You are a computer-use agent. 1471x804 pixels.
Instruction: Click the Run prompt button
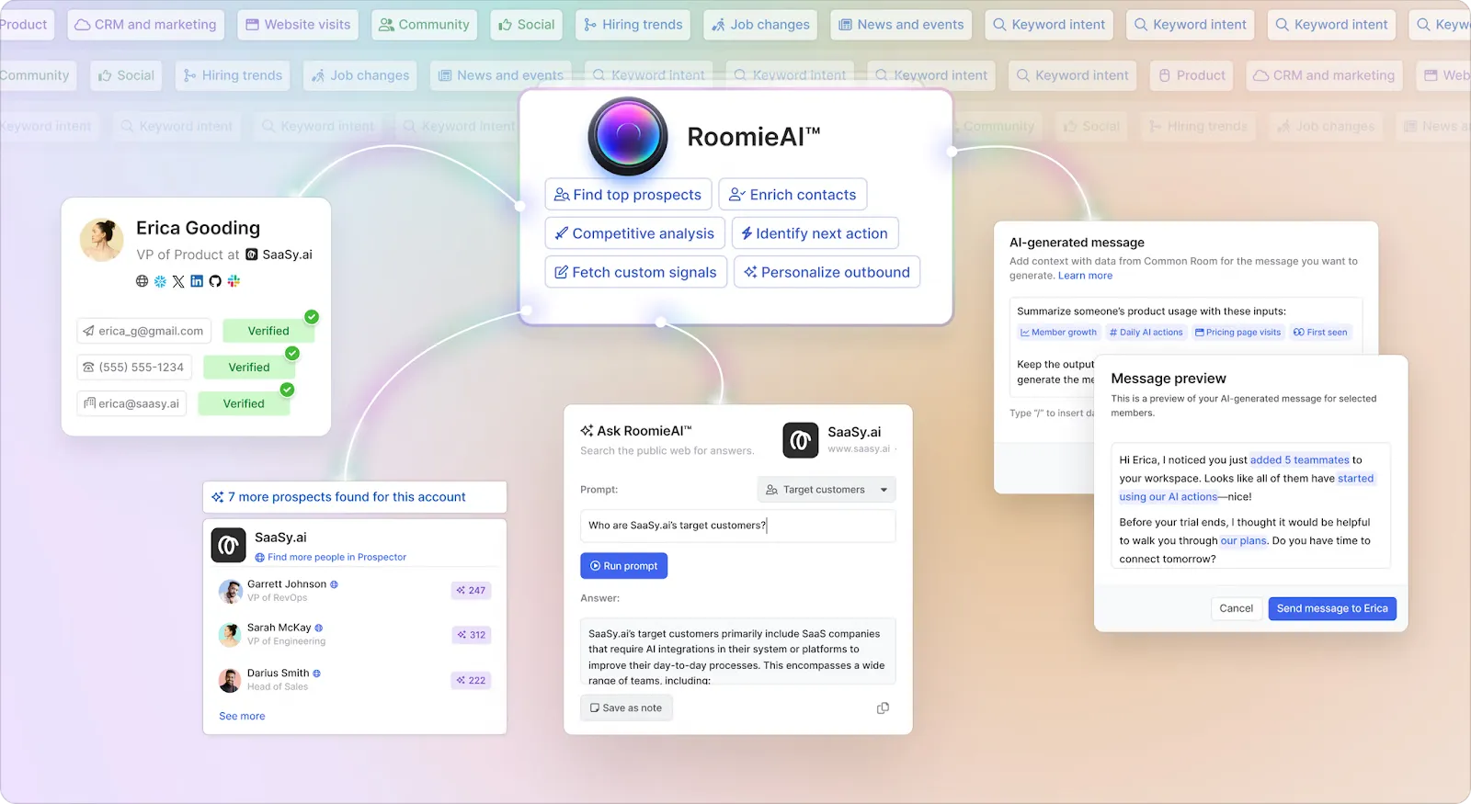[623, 566]
